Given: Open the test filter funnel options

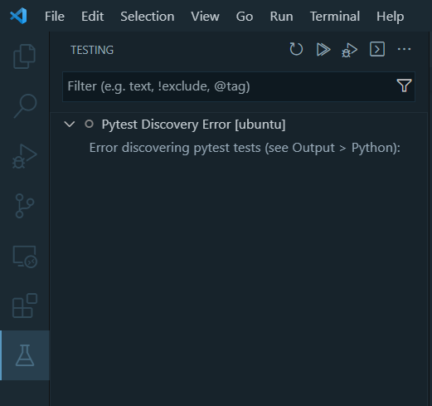Looking at the screenshot, I should click(x=404, y=86).
